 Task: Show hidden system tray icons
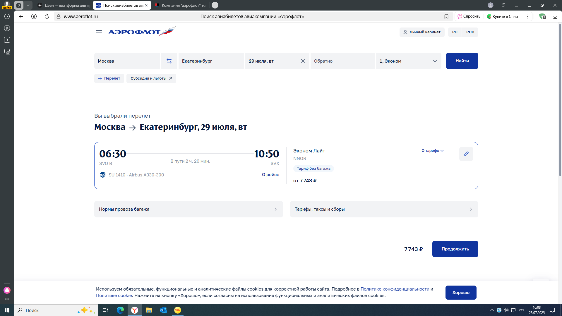pos(492,310)
